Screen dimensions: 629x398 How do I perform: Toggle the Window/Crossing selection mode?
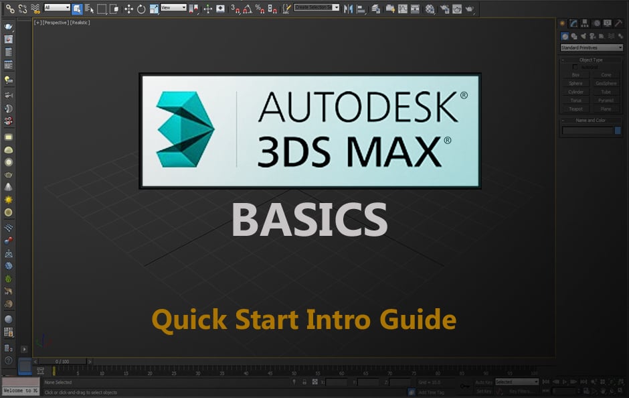click(x=114, y=9)
